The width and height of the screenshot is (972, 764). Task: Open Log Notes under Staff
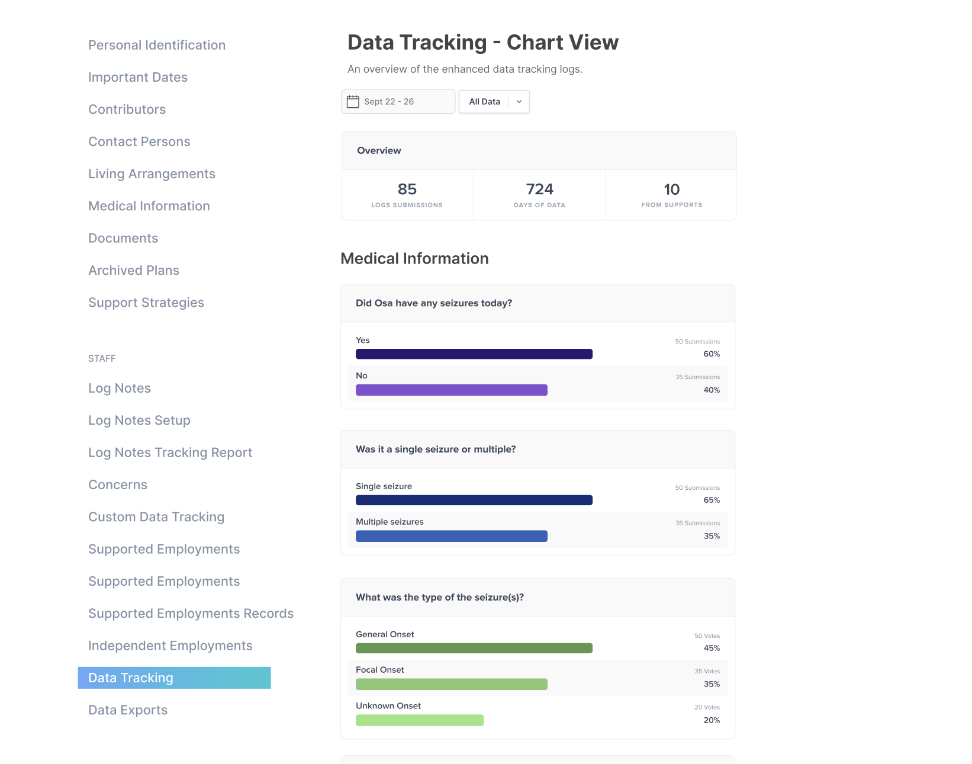coord(120,388)
